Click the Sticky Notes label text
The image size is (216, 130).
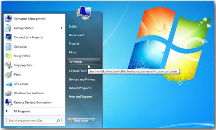[x=22, y=56]
